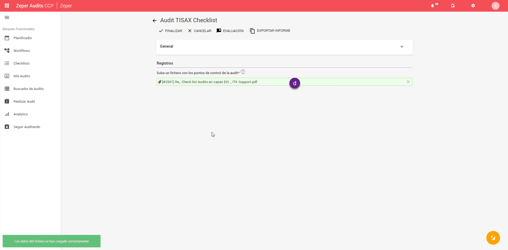Click the EVALUACIÓN button

[x=230, y=31]
